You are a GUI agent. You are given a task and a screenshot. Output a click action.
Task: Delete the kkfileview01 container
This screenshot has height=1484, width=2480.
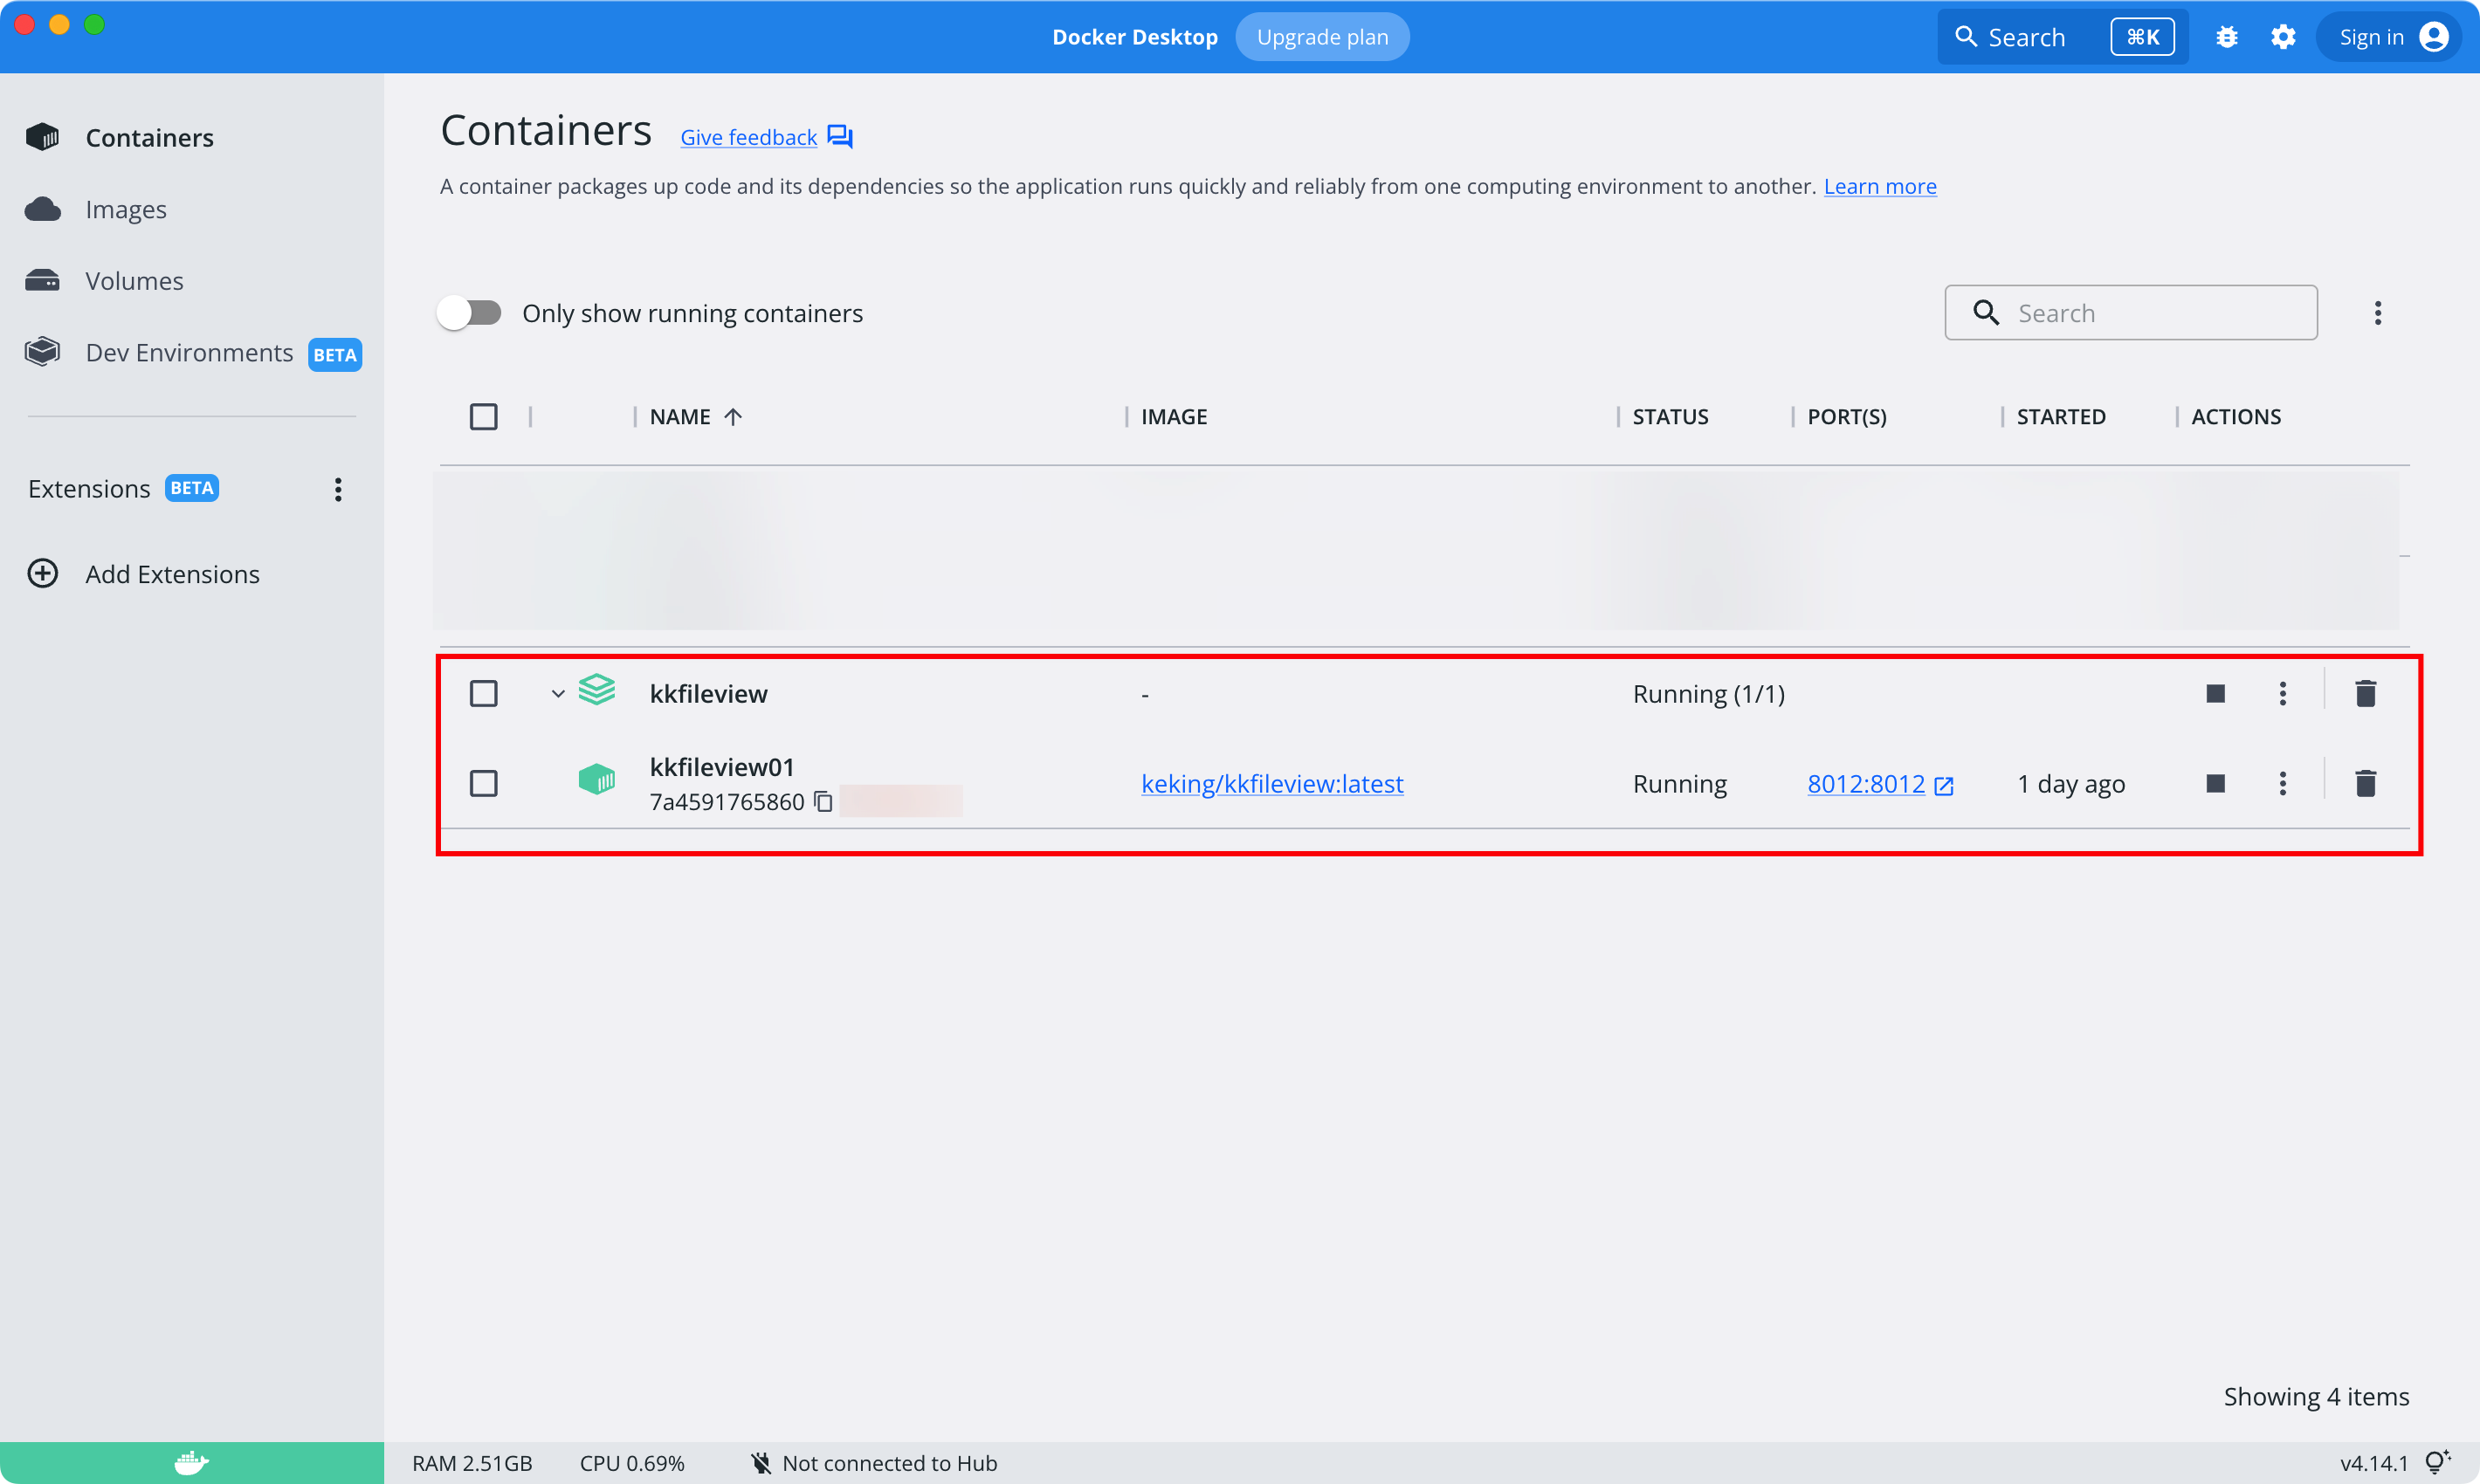pos(2366,783)
